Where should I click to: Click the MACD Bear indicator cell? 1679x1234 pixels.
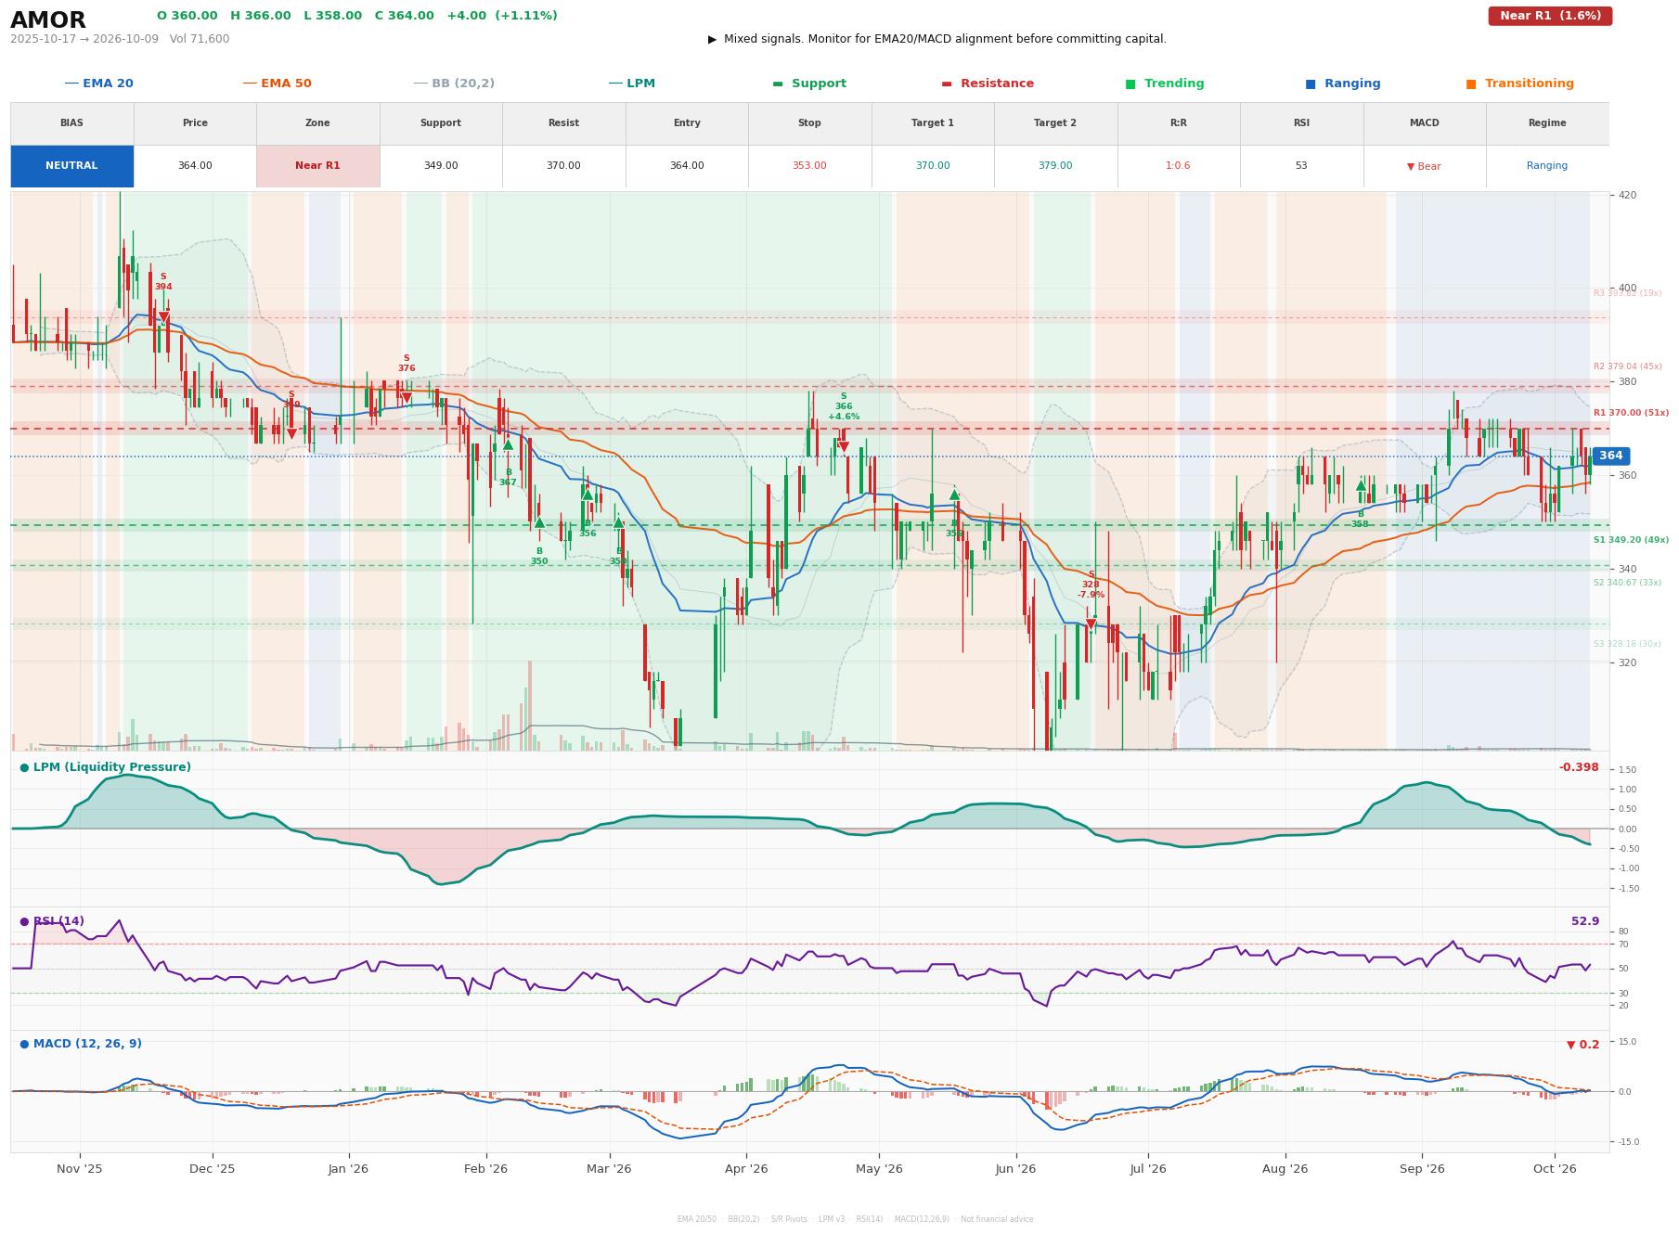[x=1424, y=166]
